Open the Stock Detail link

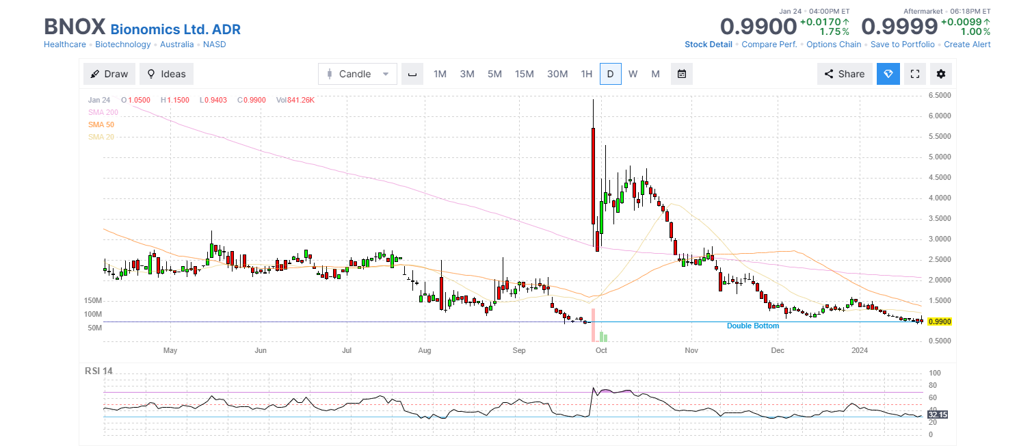tap(708, 44)
